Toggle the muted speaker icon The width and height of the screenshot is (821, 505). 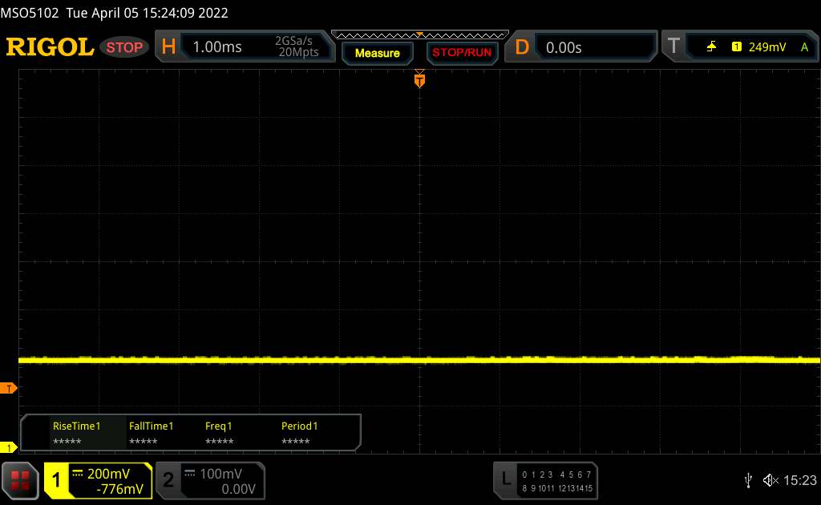point(770,480)
